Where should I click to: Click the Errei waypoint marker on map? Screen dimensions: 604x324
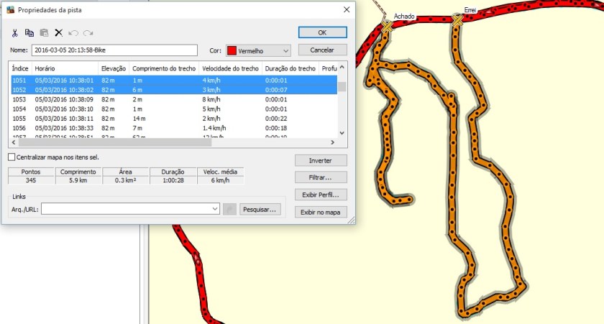coord(457,22)
